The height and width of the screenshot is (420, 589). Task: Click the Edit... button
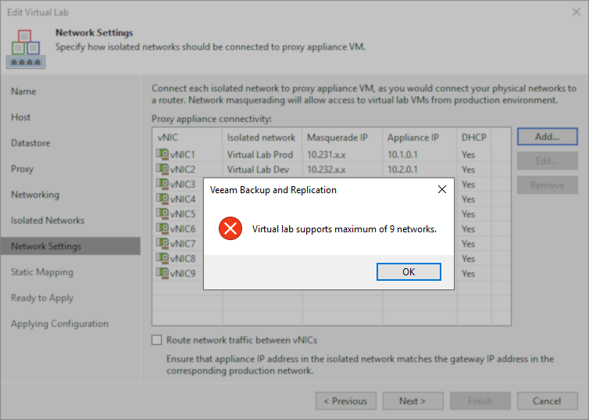[x=548, y=161]
